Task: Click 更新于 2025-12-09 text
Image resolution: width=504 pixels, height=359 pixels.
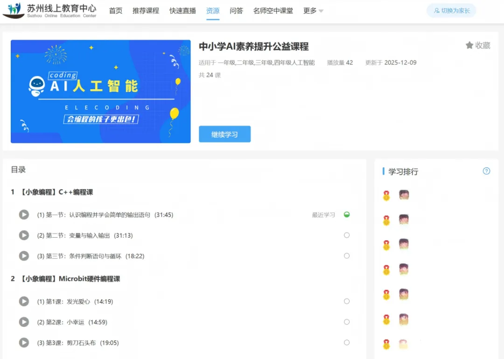Action: pyautogui.click(x=391, y=63)
